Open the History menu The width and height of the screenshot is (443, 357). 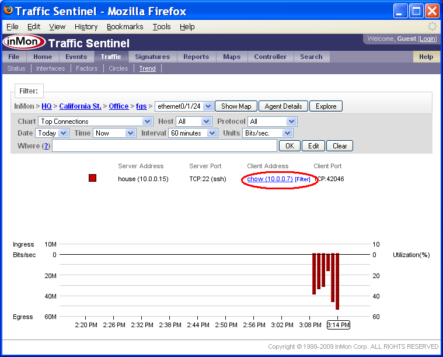[x=86, y=27]
